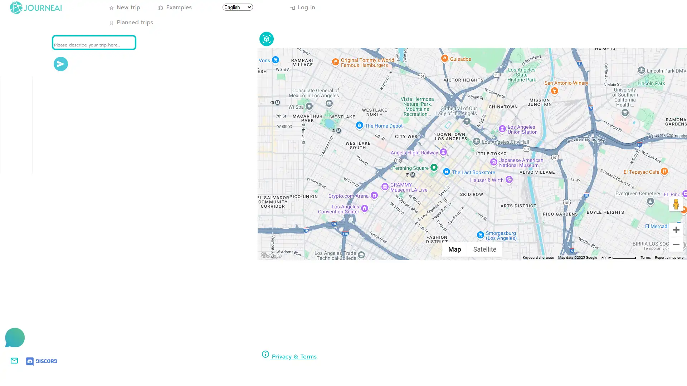Screen dimensions: 687x386
Task: Open the chat bubble widget
Action: (15, 338)
